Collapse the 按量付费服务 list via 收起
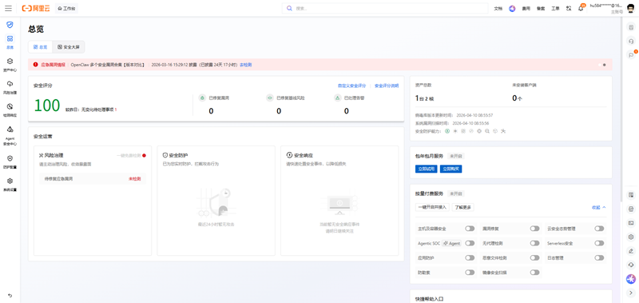The width and height of the screenshot is (639, 303). pyautogui.click(x=598, y=207)
